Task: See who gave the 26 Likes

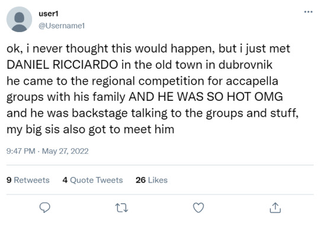Action: (152, 180)
